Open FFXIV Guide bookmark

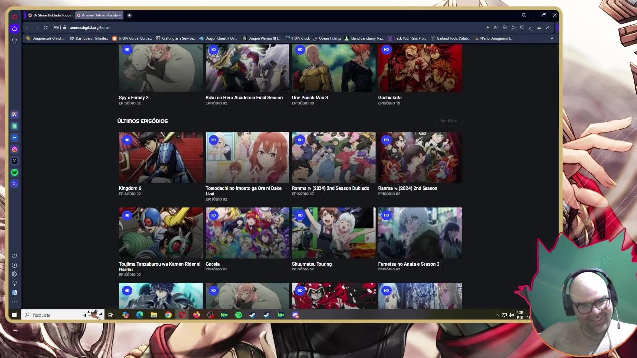click(132, 38)
